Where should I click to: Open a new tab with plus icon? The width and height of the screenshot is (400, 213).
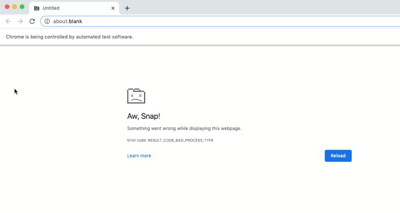tap(127, 8)
